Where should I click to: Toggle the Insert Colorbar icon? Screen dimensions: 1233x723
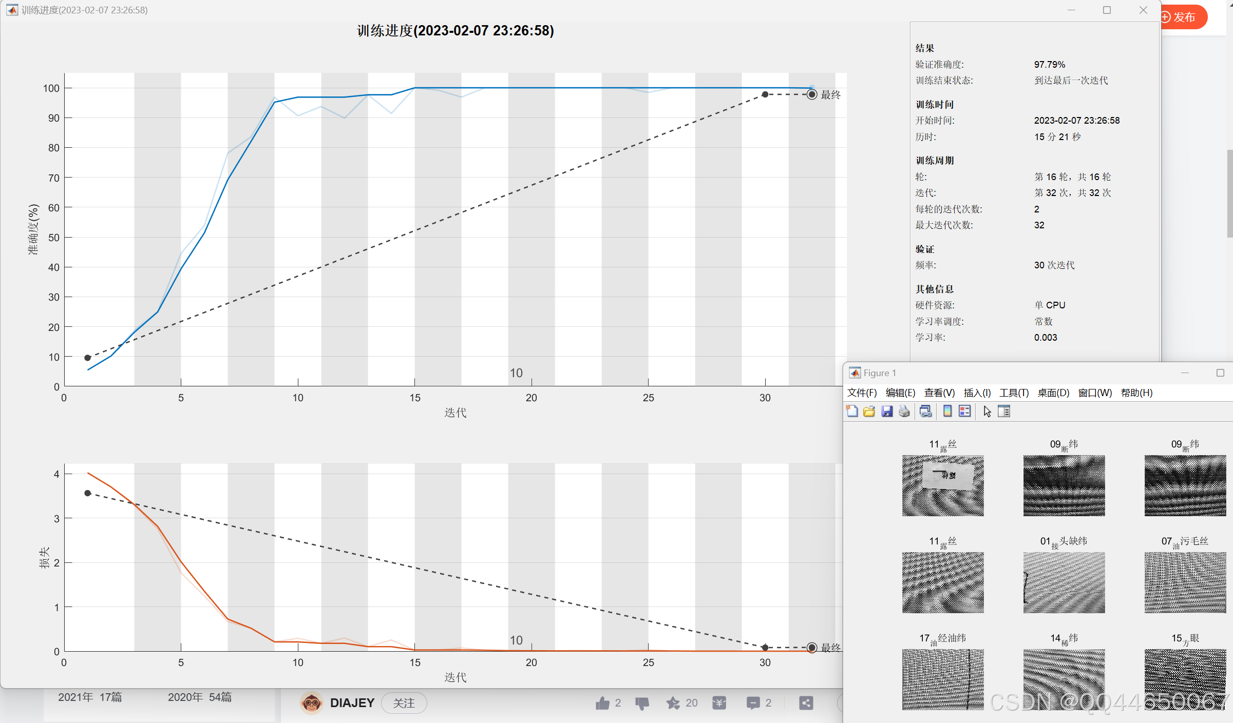click(947, 411)
